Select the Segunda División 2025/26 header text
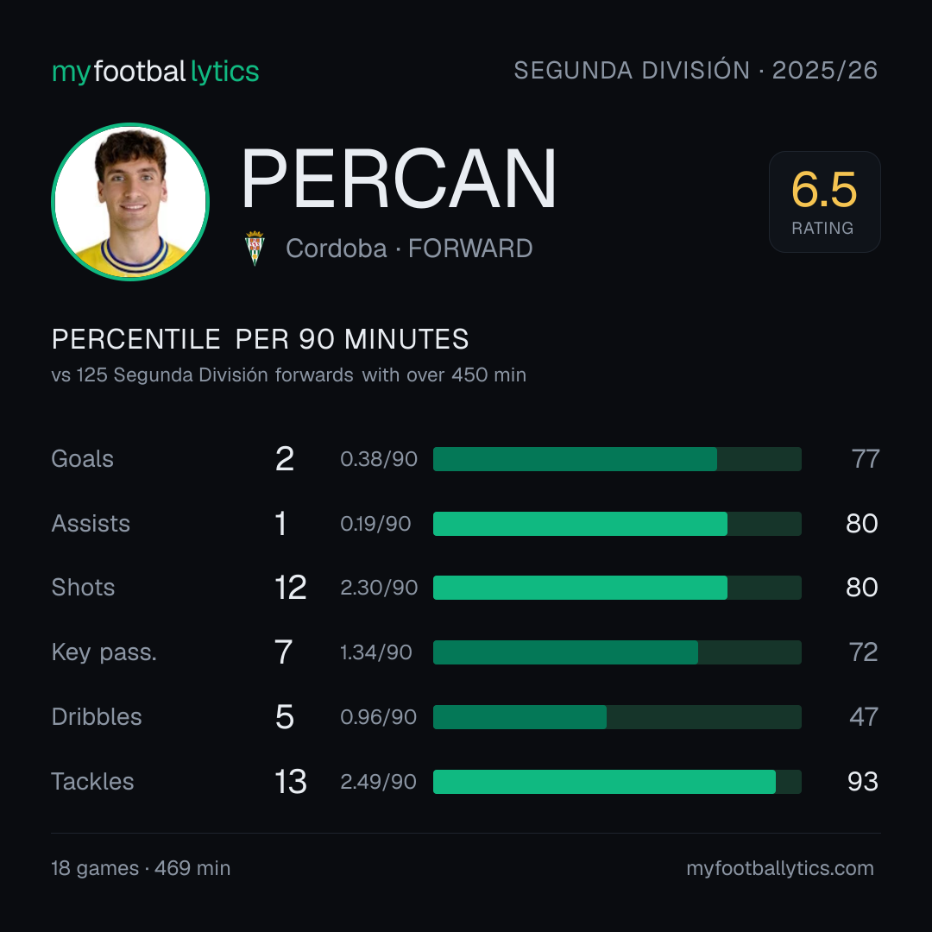The width and height of the screenshot is (932, 932). 696,70
